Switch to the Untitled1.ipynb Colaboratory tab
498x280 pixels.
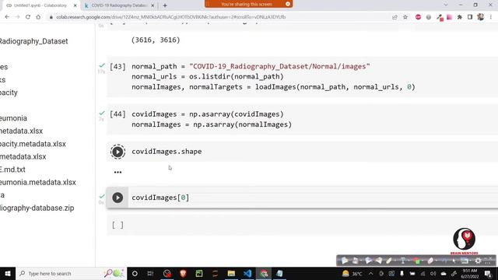pos(40,5)
